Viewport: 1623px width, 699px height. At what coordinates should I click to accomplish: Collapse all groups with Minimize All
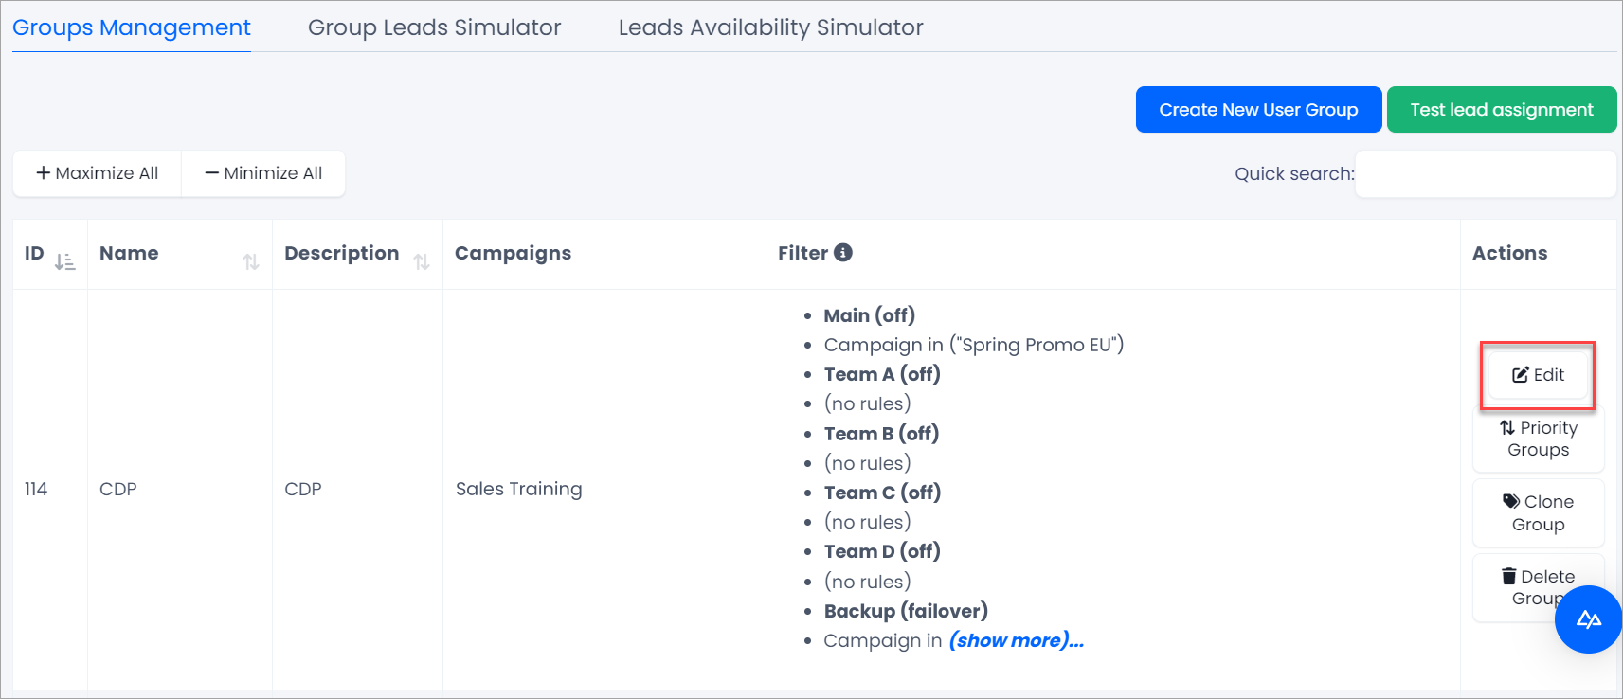[x=263, y=173]
